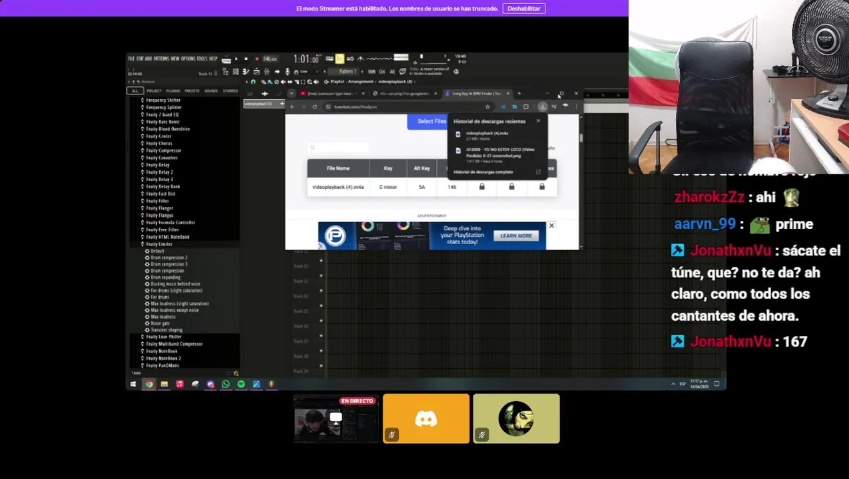Expand Fruity Multiband Compressor entry

point(174,344)
